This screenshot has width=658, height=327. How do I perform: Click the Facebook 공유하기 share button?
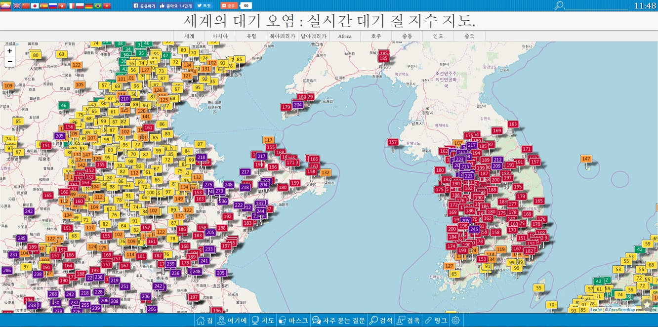(x=144, y=6)
